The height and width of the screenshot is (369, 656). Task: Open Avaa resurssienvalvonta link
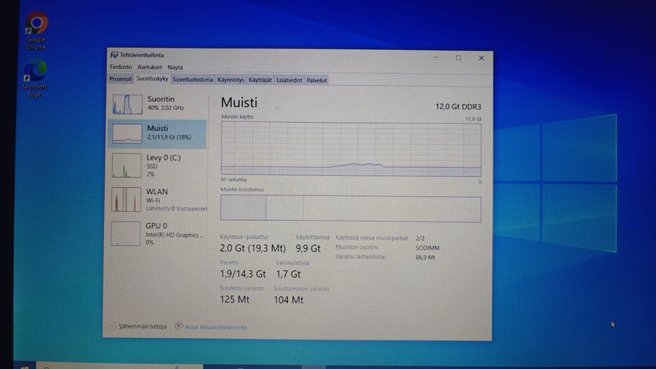tap(216, 327)
